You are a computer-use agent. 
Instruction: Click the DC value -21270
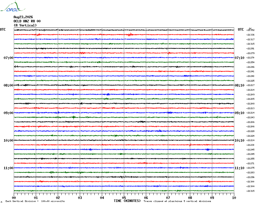point(250,58)
